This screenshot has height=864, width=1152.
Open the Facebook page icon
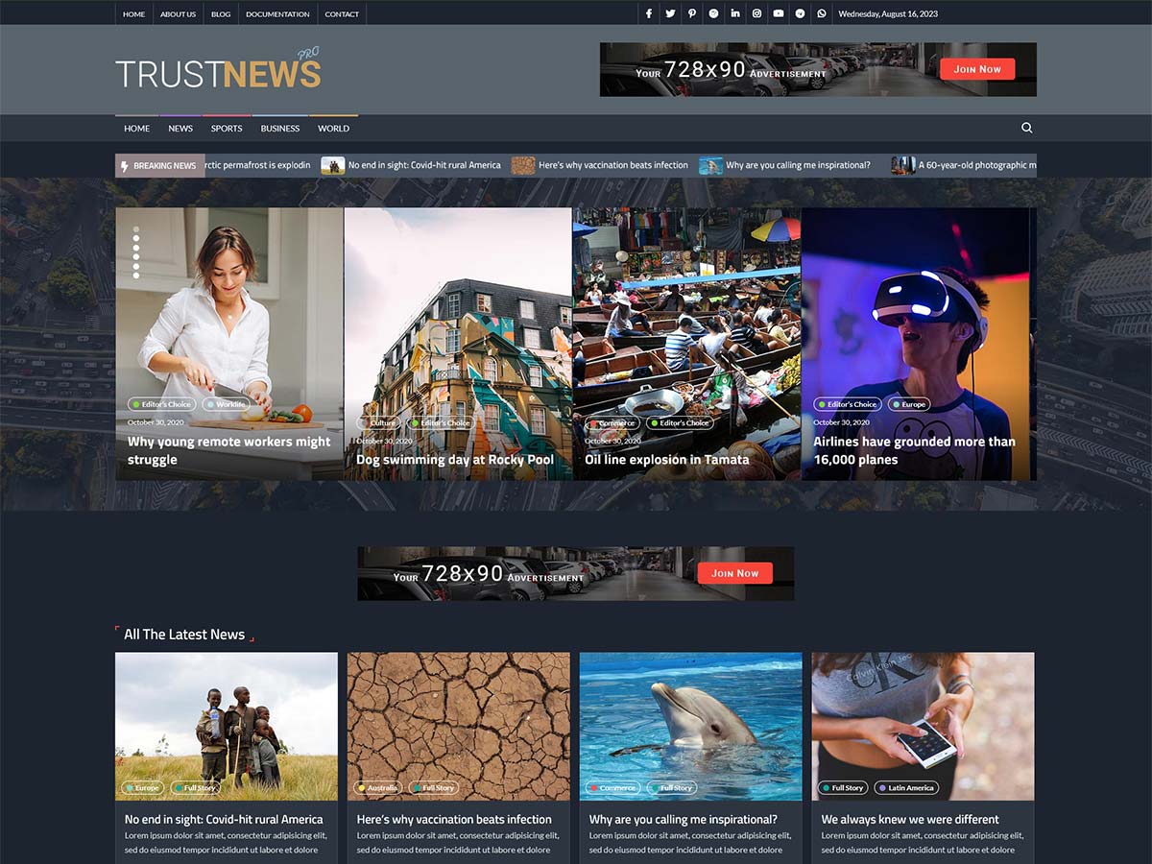(649, 13)
